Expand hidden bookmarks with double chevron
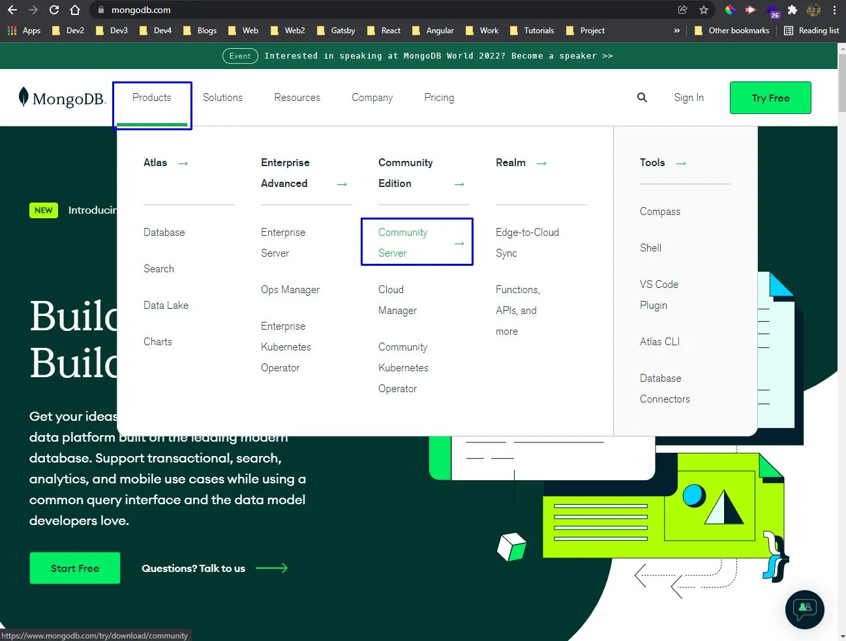846x641 pixels. pyautogui.click(x=676, y=31)
